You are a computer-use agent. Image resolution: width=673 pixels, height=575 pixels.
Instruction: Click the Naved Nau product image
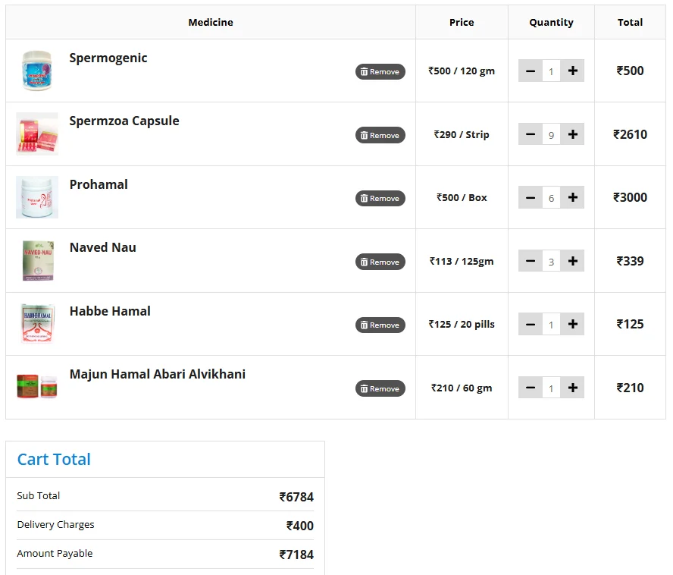(x=36, y=261)
